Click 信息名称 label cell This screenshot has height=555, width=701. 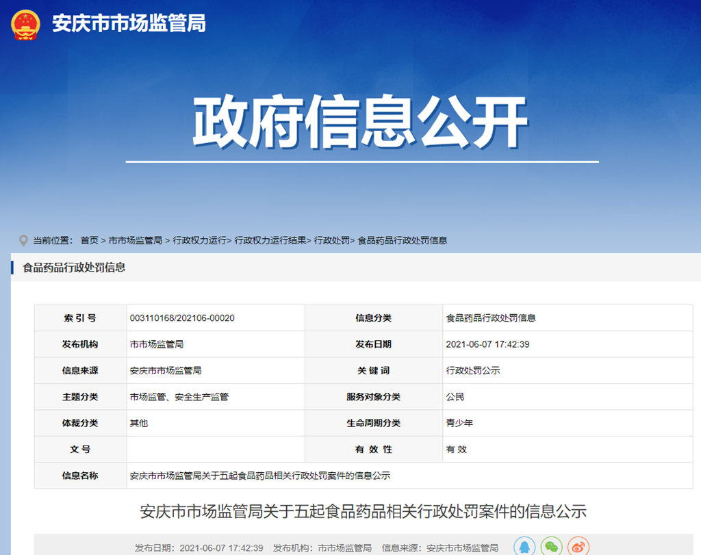tap(81, 476)
